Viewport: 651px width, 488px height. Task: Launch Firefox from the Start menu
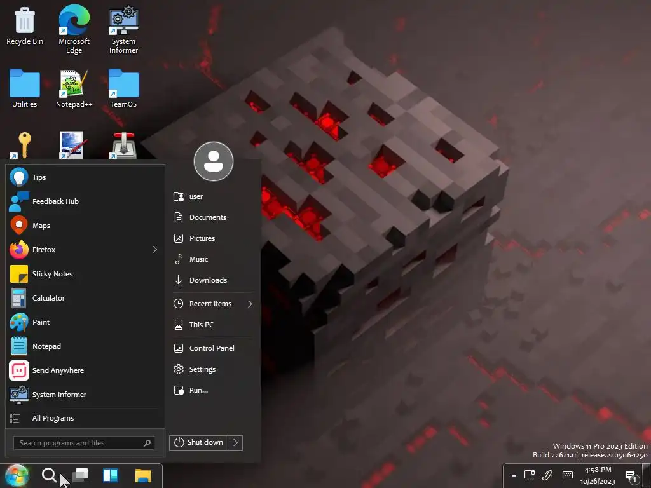tap(79, 249)
